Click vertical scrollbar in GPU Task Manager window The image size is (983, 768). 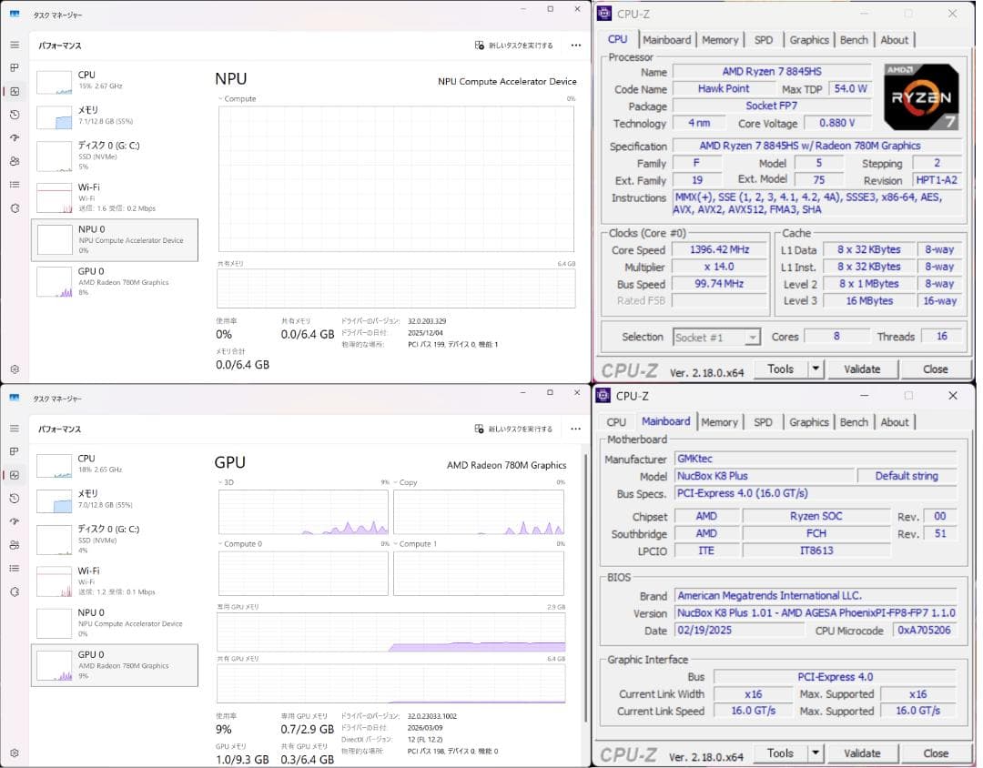pyautogui.click(x=585, y=590)
